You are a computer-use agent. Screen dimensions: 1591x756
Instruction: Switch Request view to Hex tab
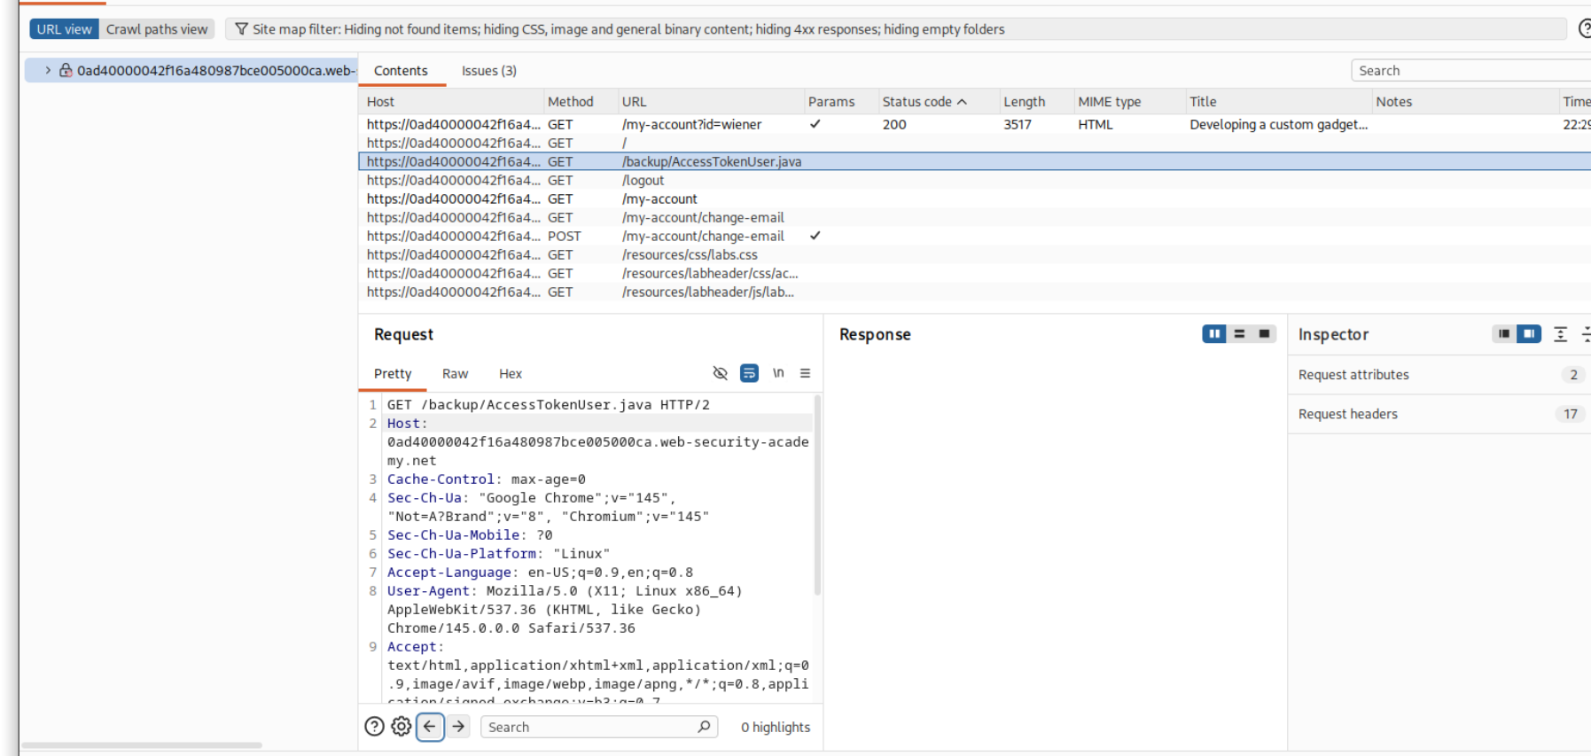[x=511, y=374]
